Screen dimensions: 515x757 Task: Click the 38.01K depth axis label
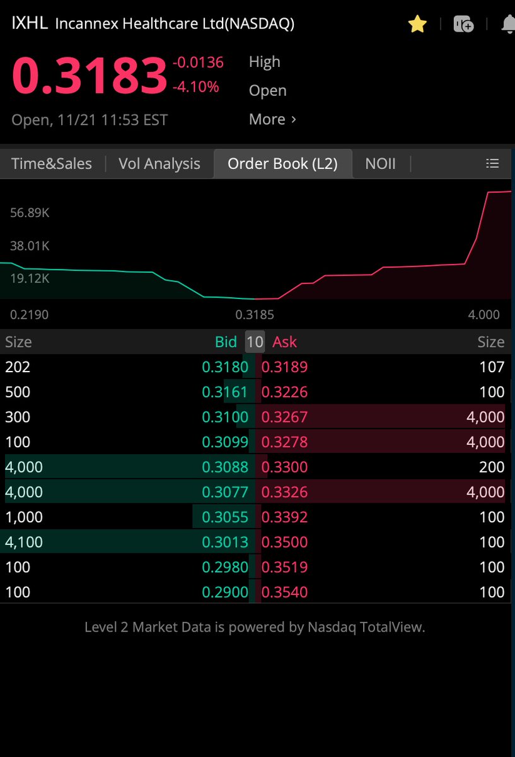pyautogui.click(x=30, y=245)
